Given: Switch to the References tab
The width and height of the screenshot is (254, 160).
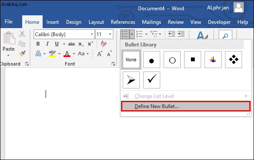Looking at the screenshot, I should tap(123, 22).
